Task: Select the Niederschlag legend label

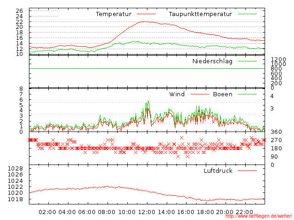Action: [x=212, y=61]
